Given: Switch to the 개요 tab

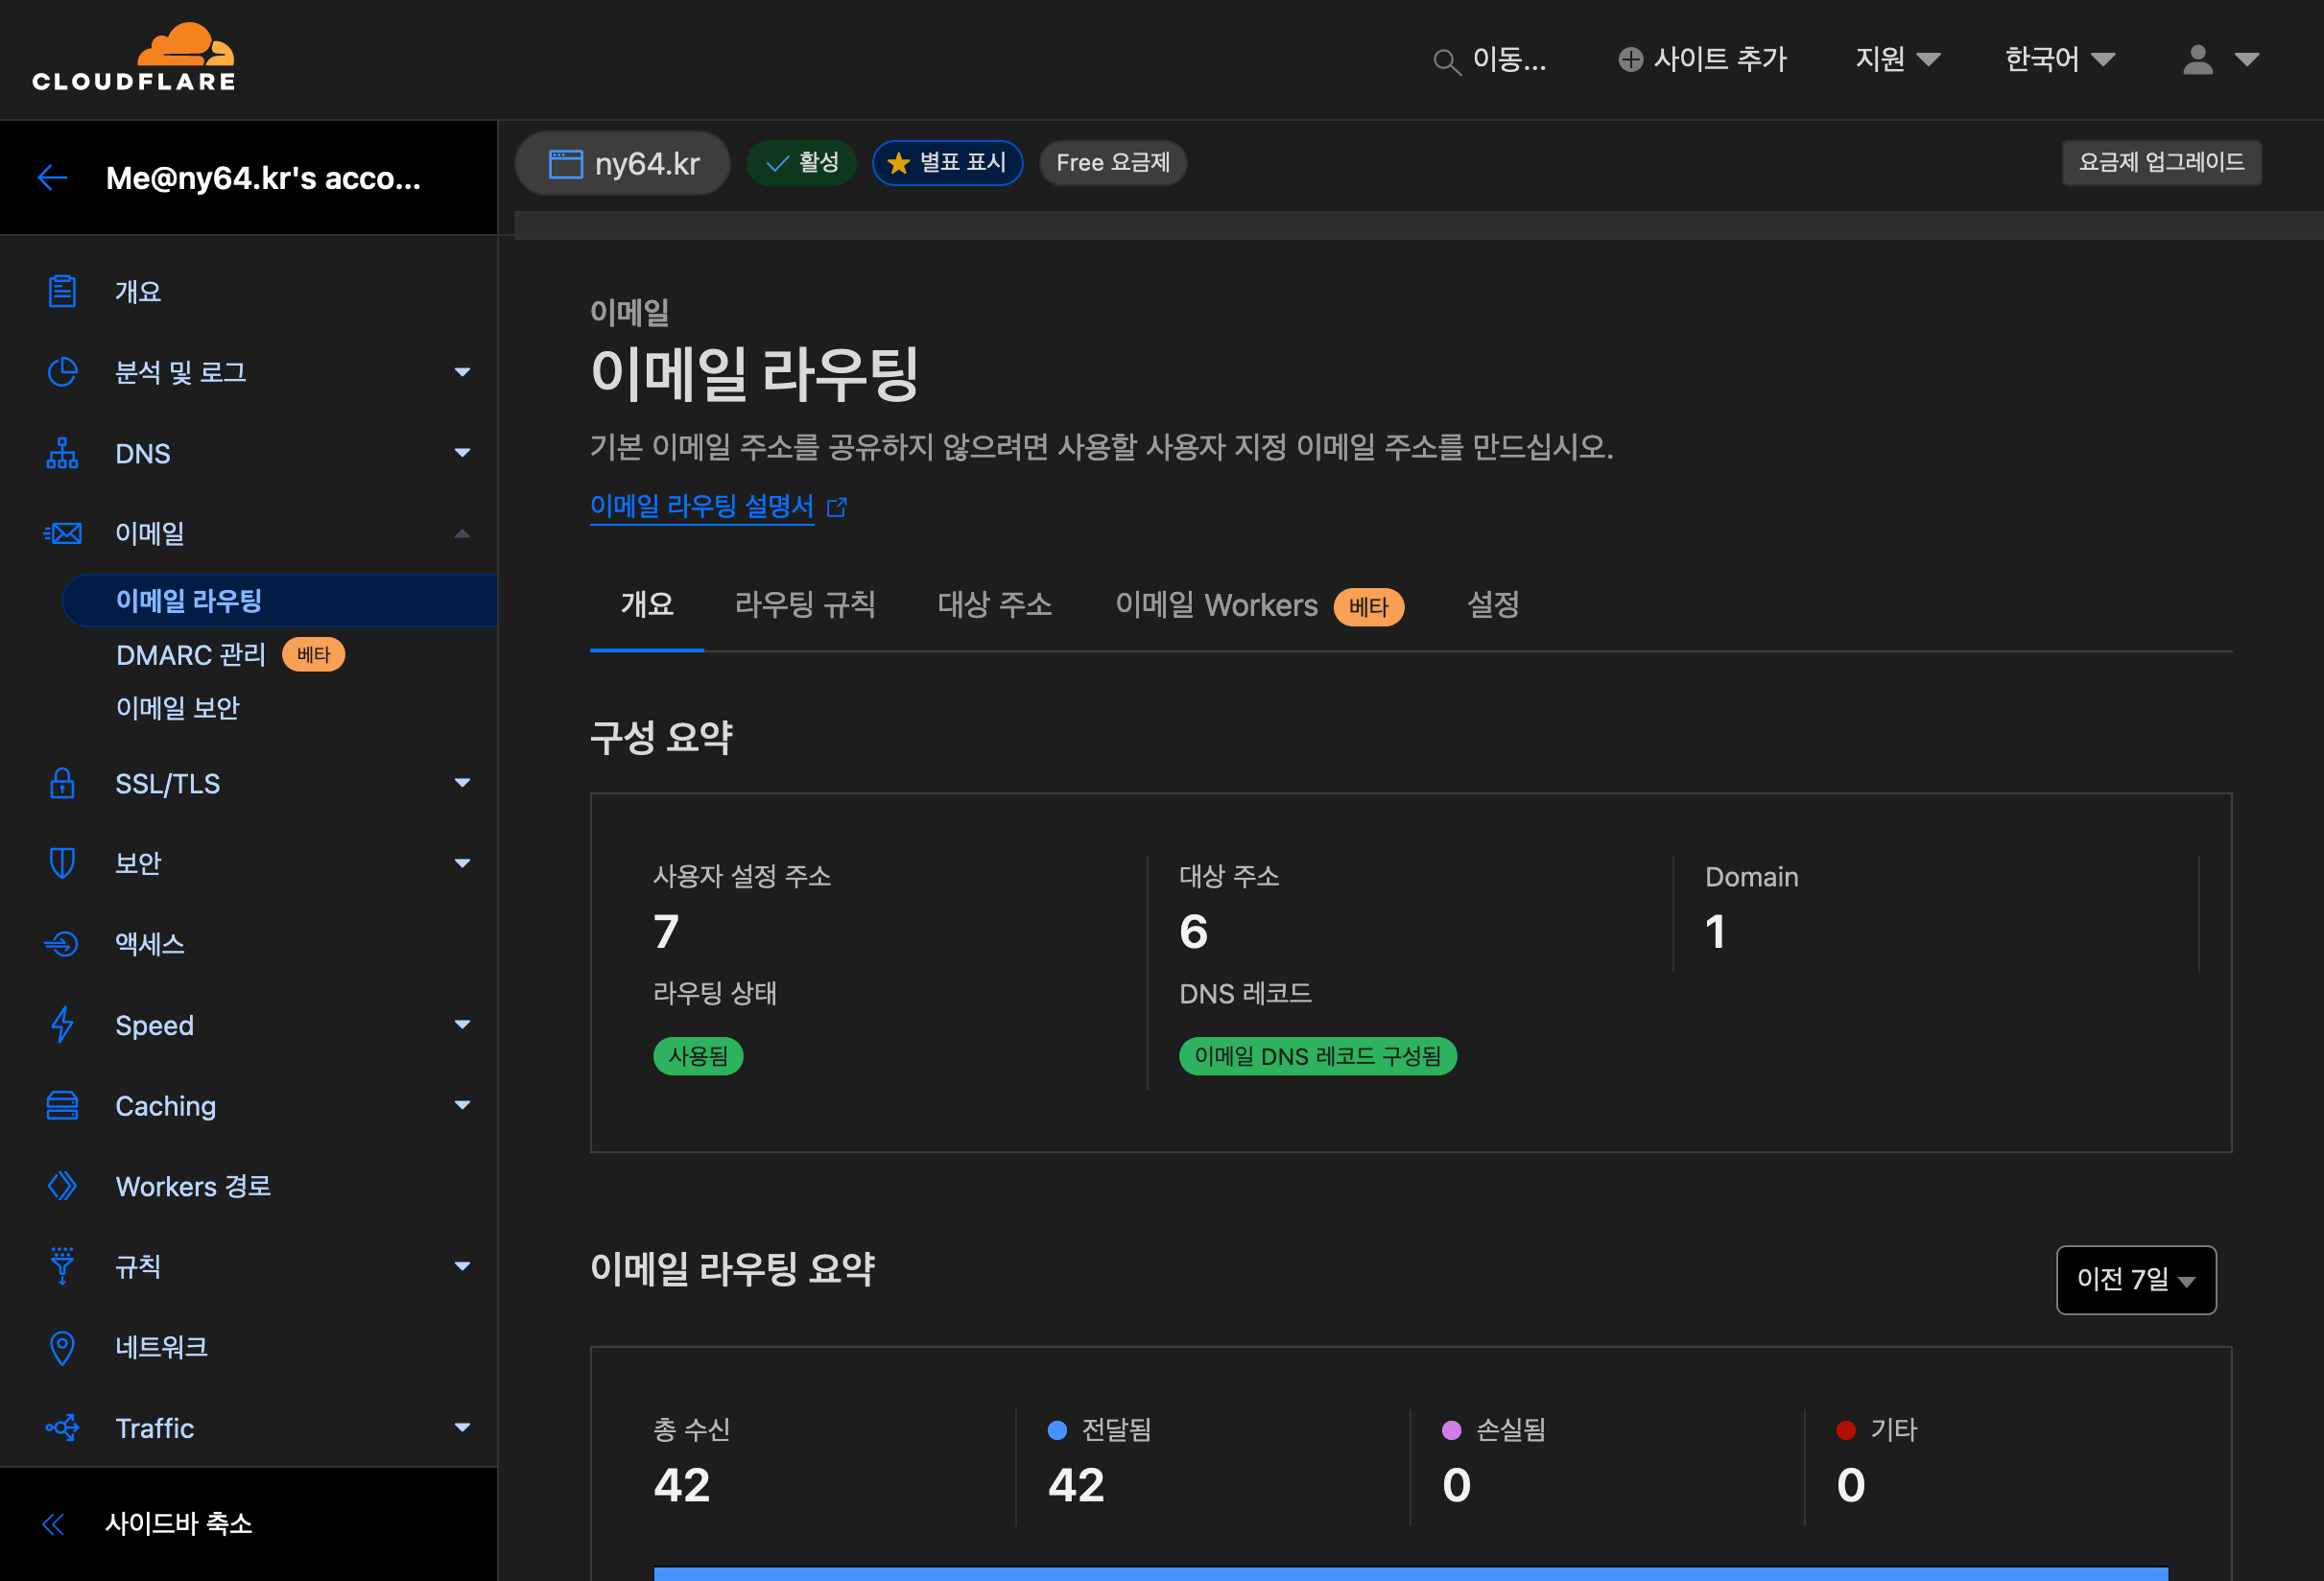Looking at the screenshot, I should click(647, 604).
